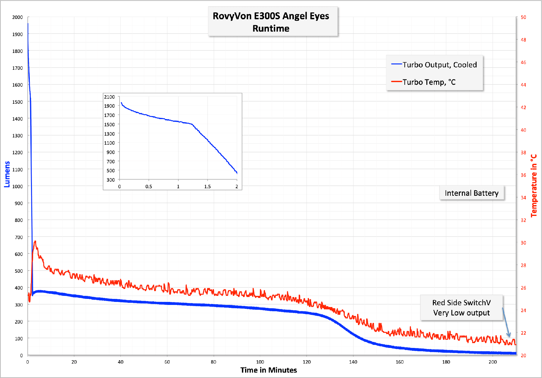Image resolution: width=542 pixels, height=378 pixels.
Task: Select the Red Side SwitchV annotation box
Action: (x=461, y=308)
